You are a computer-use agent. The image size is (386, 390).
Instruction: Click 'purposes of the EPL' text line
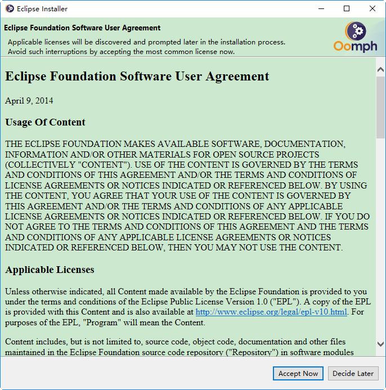(105, 322)
